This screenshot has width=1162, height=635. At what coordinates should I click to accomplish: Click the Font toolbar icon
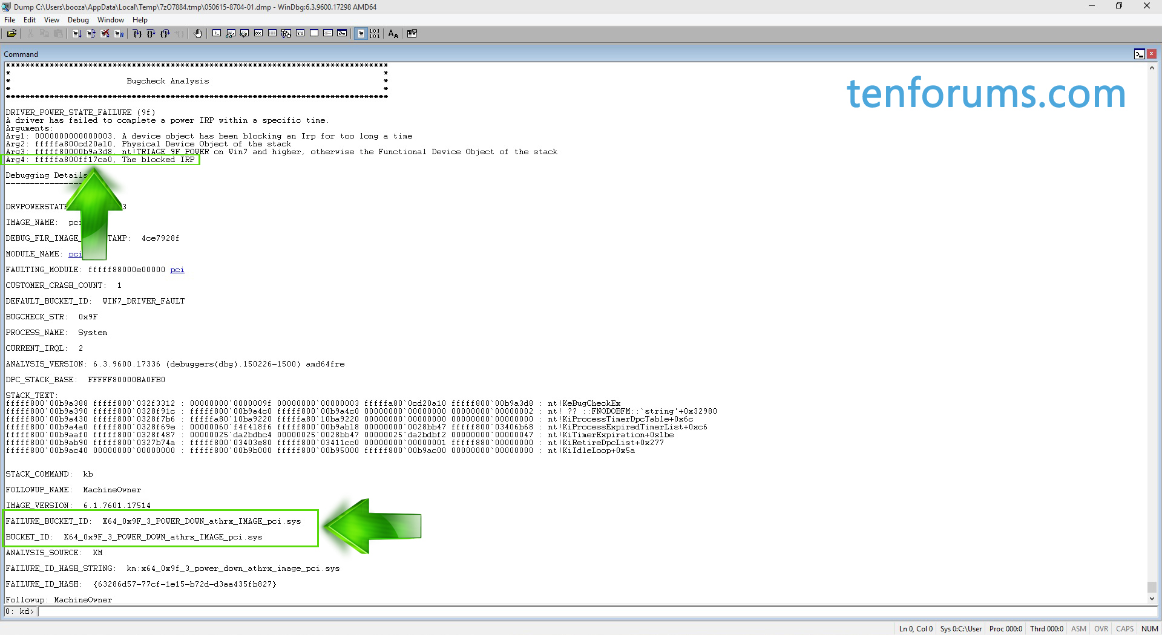(392, 33)
